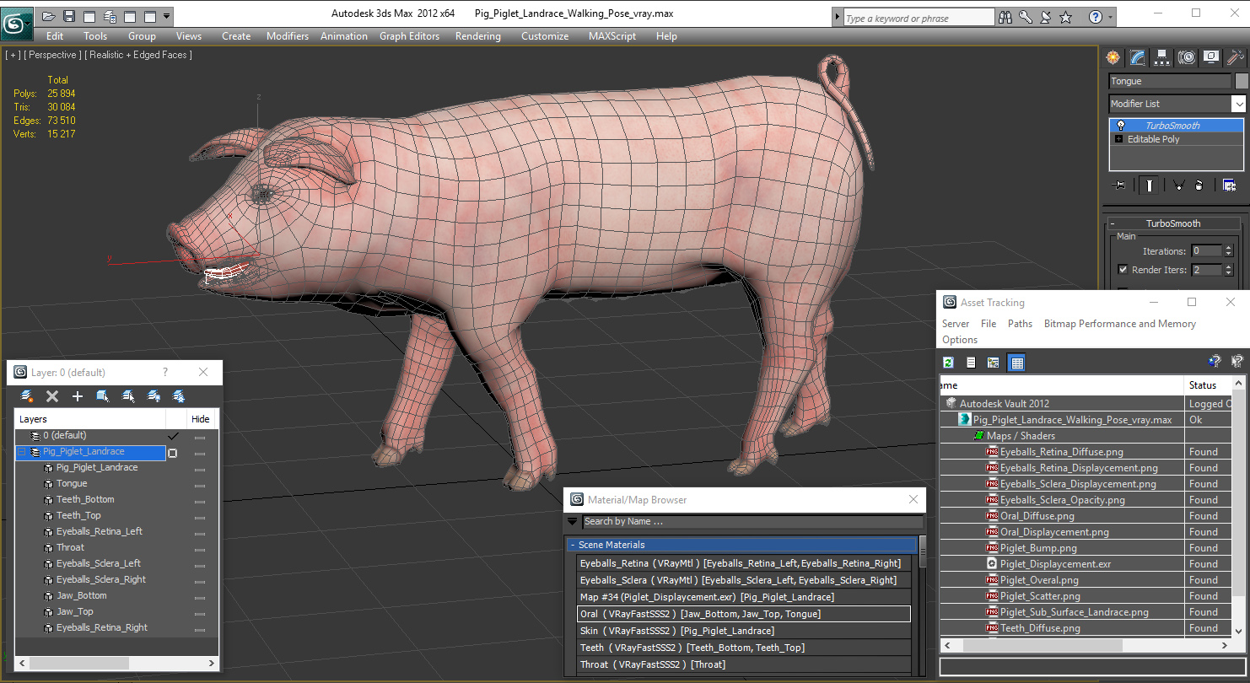The height and width of the screenshot is (683, 1250).
Task: Open the 3ds Max application menu button
Action: [17, 23]
